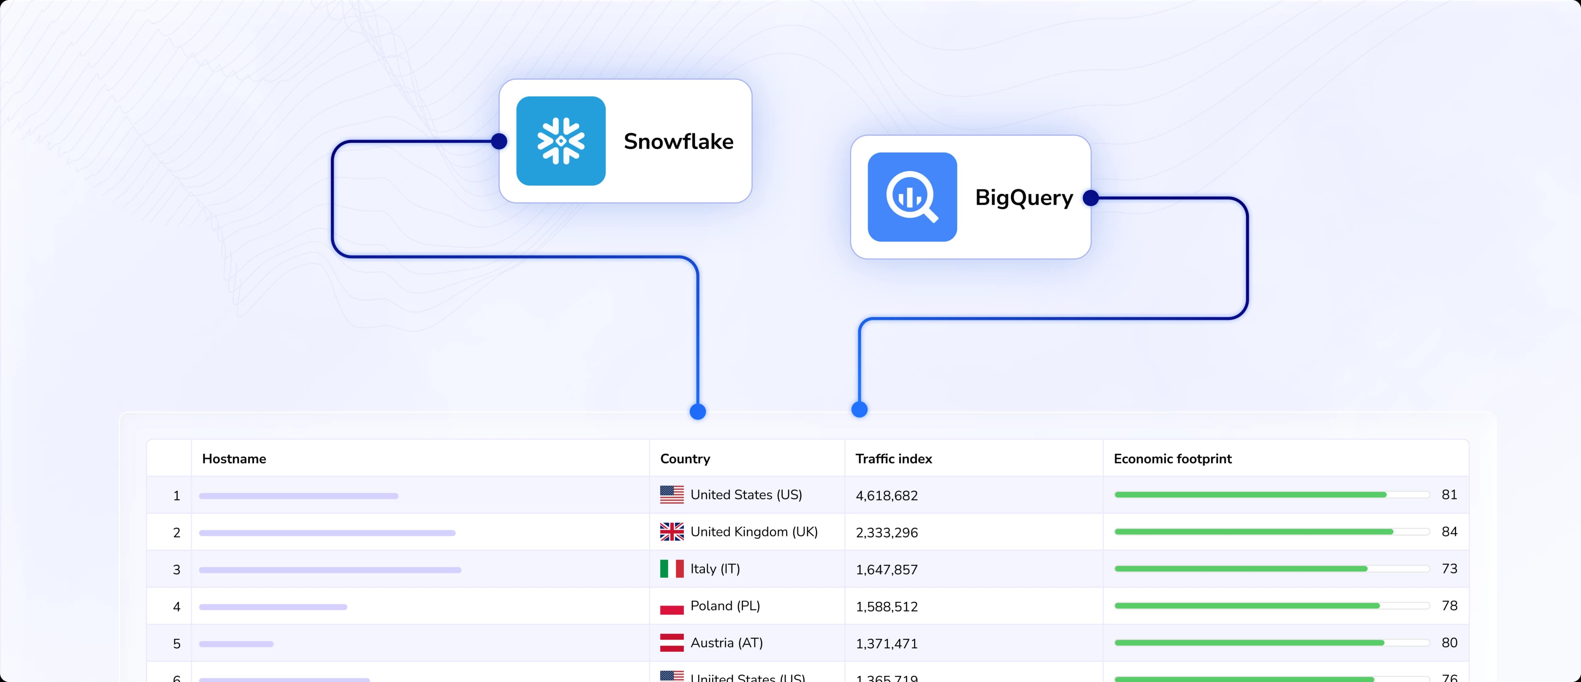This screenshot has width=1581, height=682.
Task: Expand the Traffic index column header
Action: (x=893, y=458)
